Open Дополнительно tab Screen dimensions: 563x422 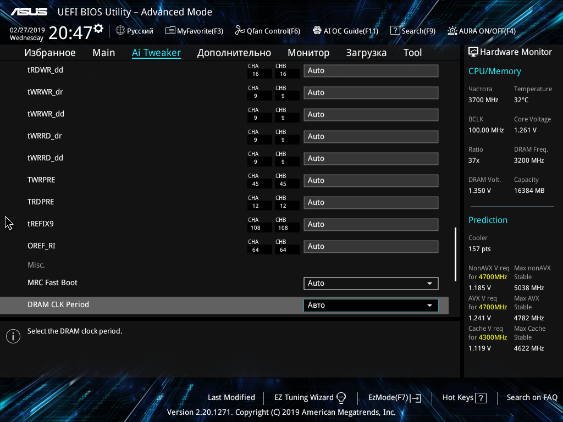(234, 53)
